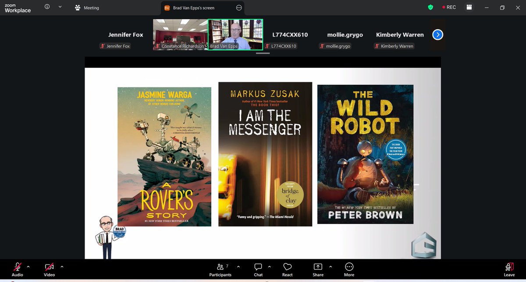Click A Rover's Story book cover
Image resolution: width=526 pixels, height=282 pixels.
click(x=164, y=157)
